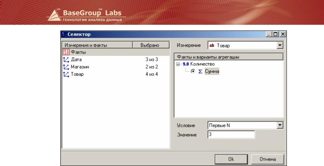Image resolution: width=324 pixels, height=166 pixels.
Task: Click the BaseGroup Labs pyramid logo
Action: (54, 15)
